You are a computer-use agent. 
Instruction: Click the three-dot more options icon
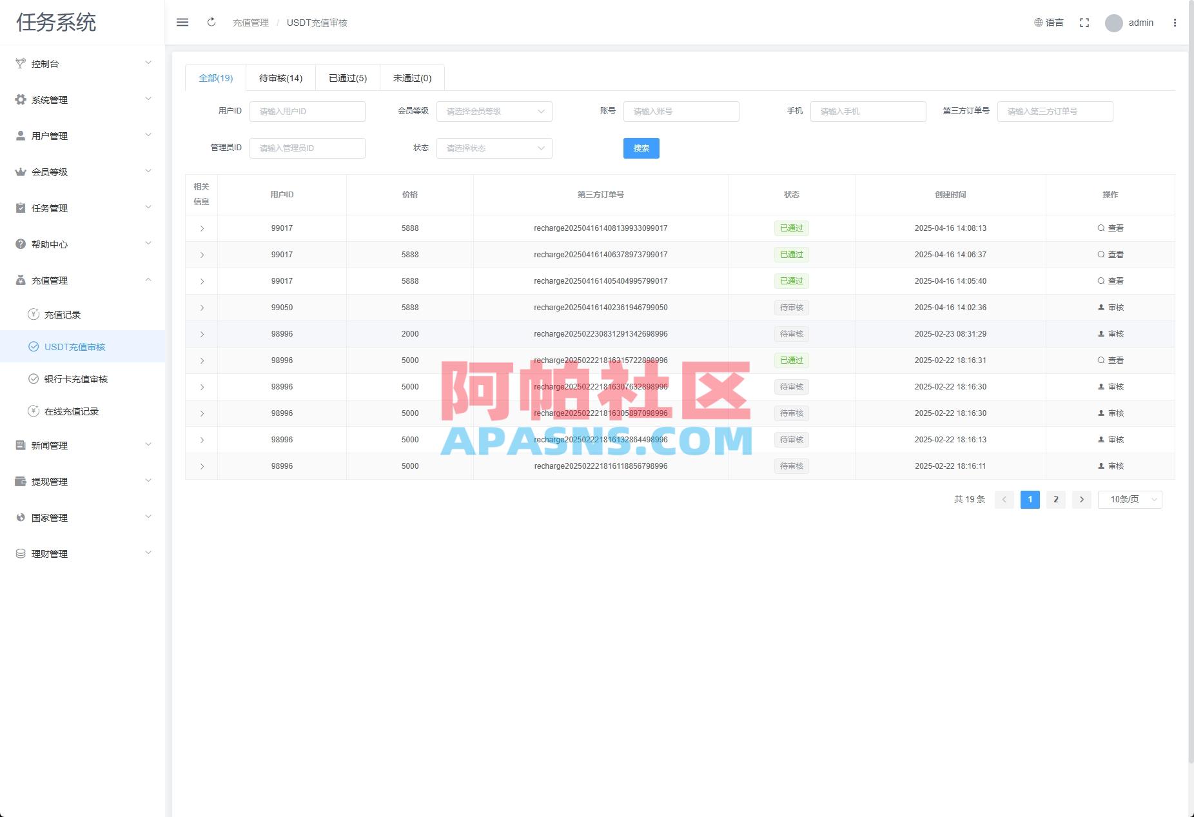point(1176,22)
